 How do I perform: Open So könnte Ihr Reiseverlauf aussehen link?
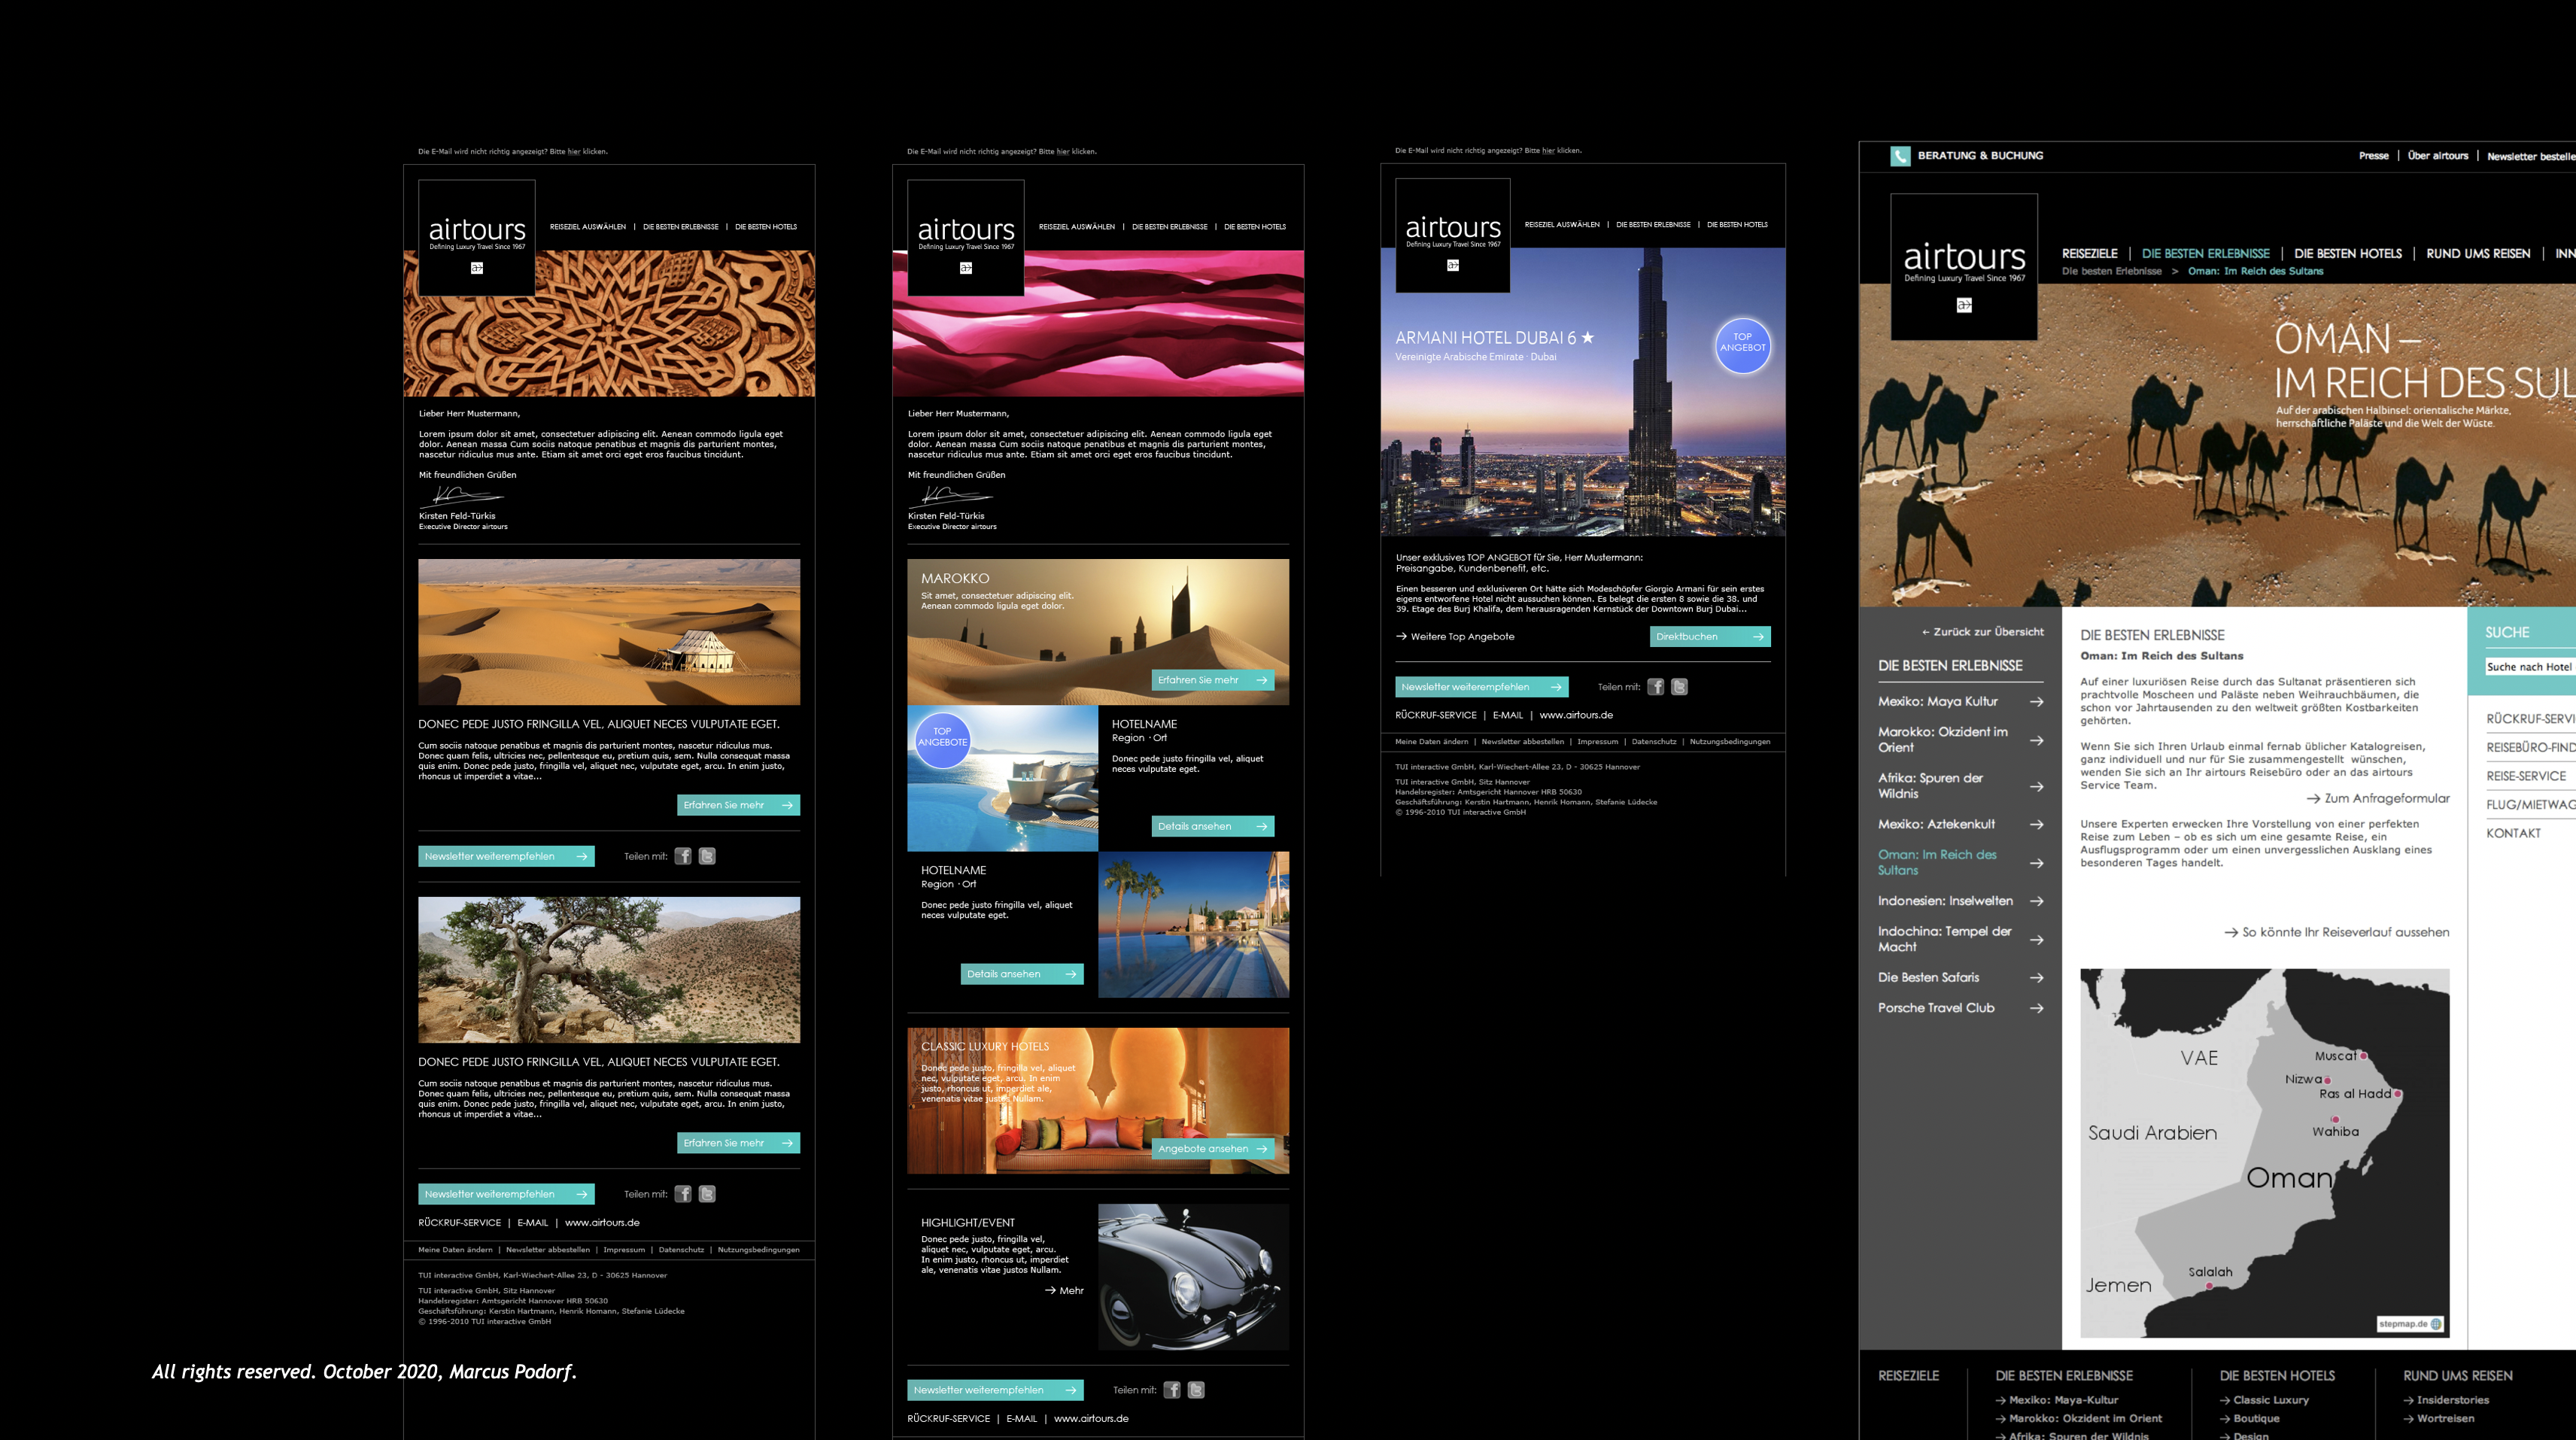pyautogui.click(x=2337, y=932)
